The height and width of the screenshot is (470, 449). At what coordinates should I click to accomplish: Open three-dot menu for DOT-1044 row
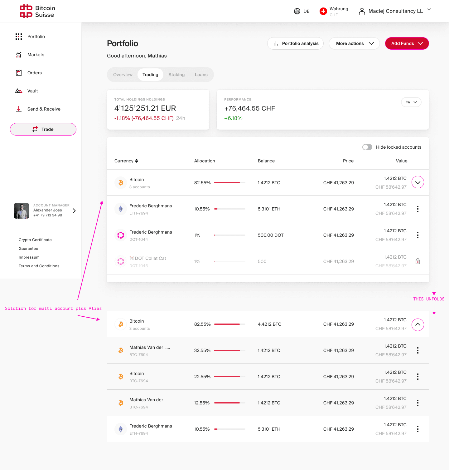point(418,235)
